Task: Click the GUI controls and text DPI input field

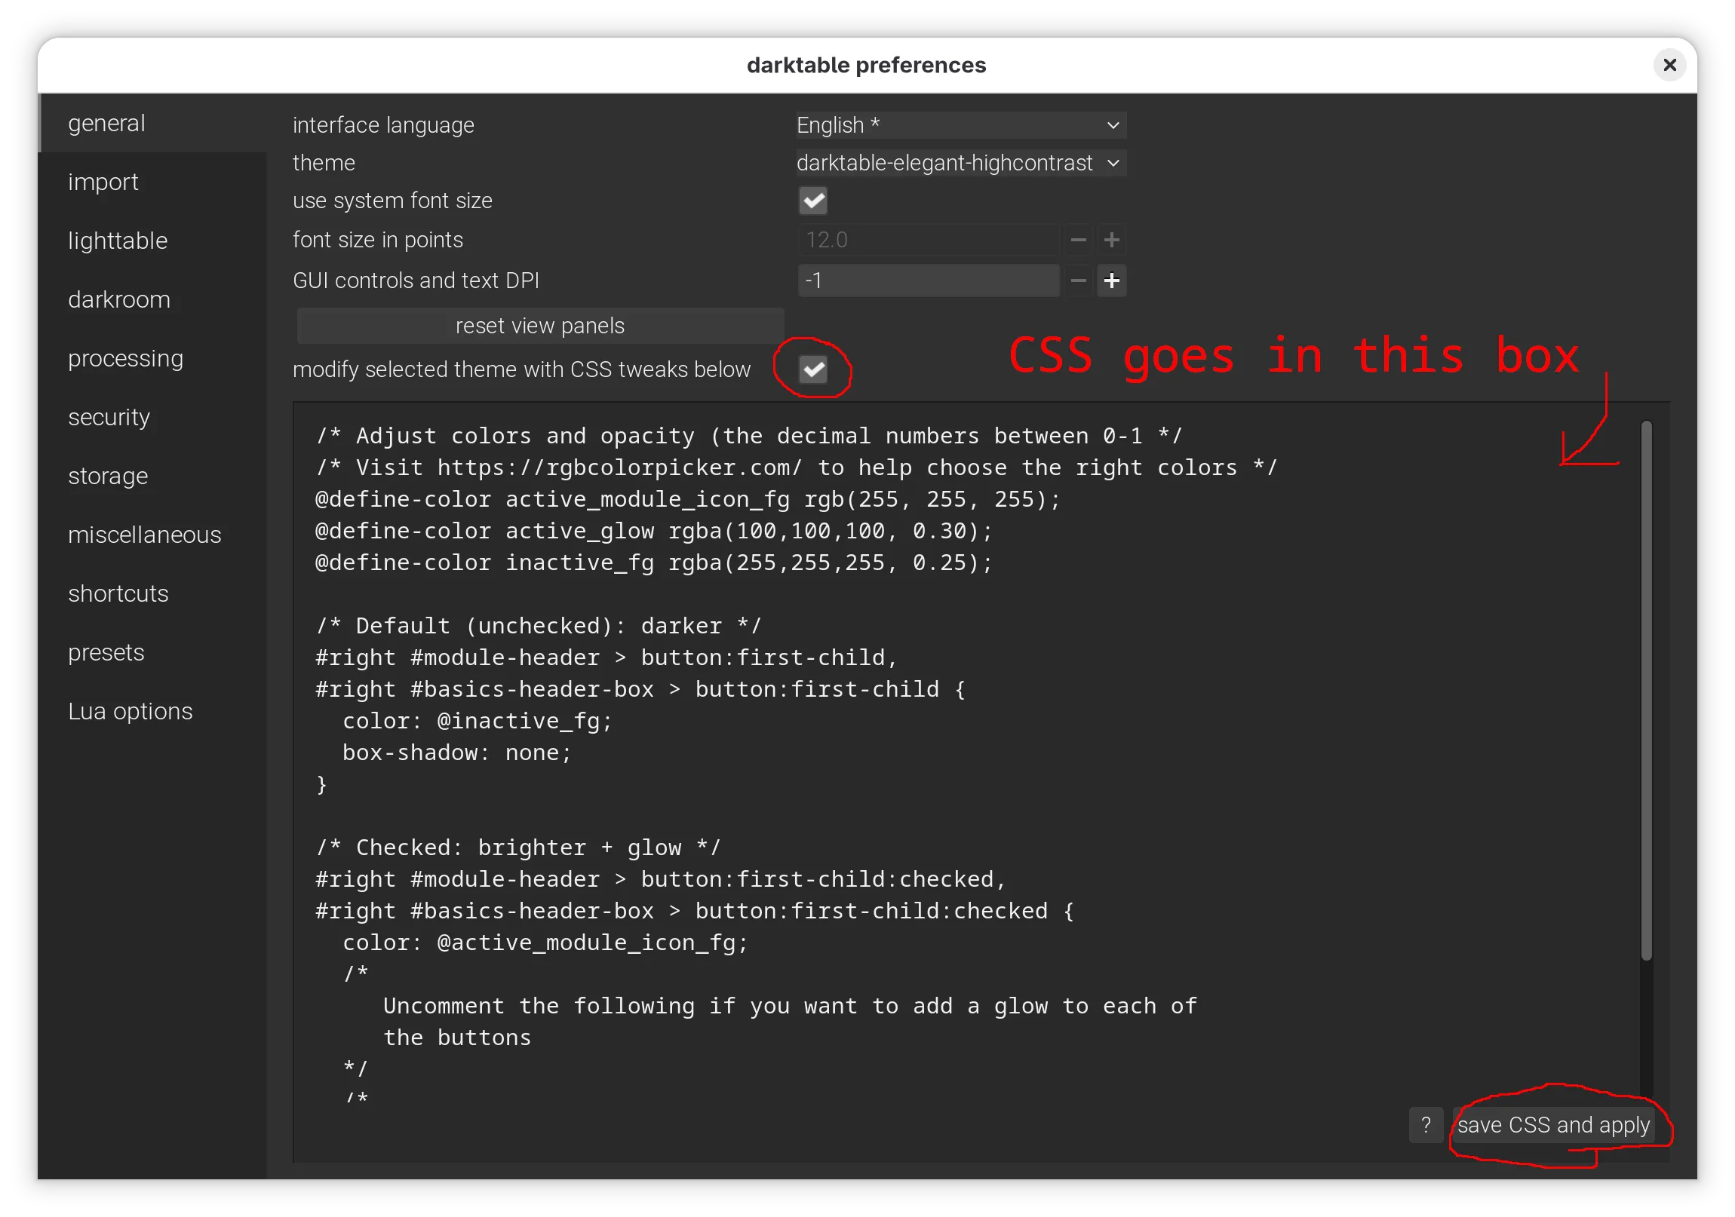Action: click(928, 280)
